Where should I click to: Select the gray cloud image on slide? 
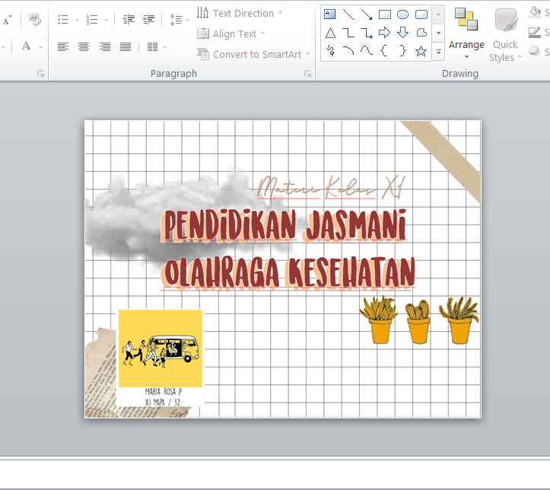coord(189,221)
